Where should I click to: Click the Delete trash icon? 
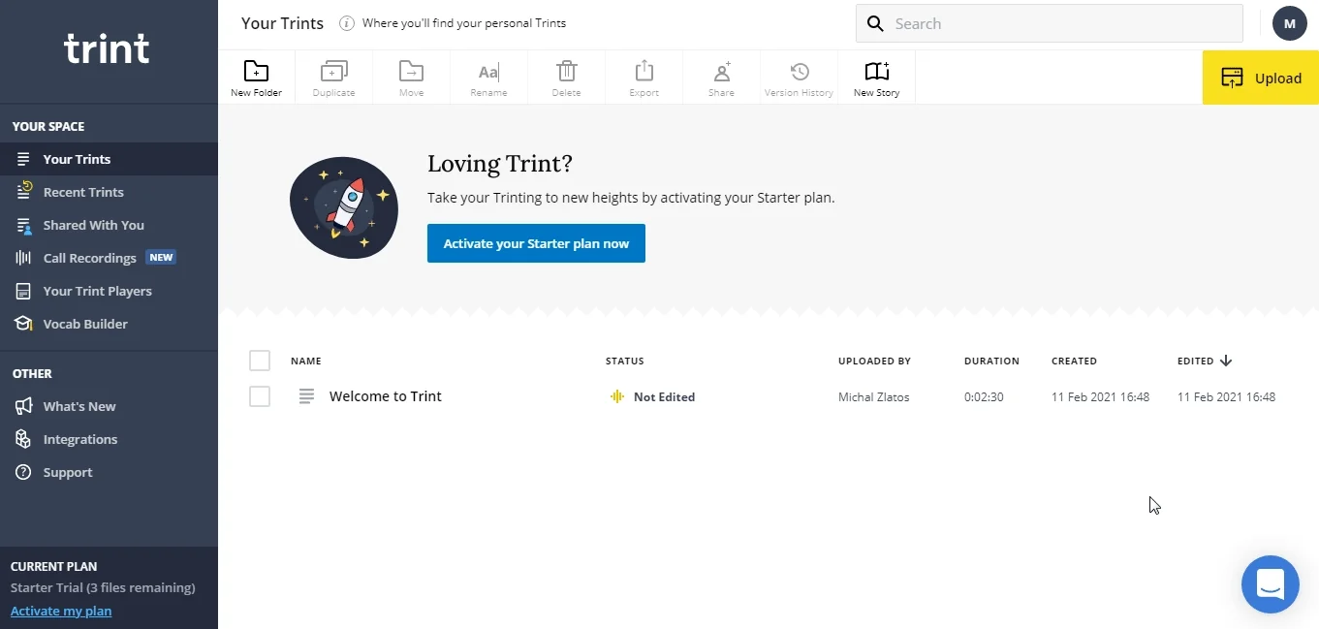(566, 71)
